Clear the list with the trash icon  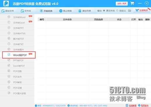click(80, 11)
